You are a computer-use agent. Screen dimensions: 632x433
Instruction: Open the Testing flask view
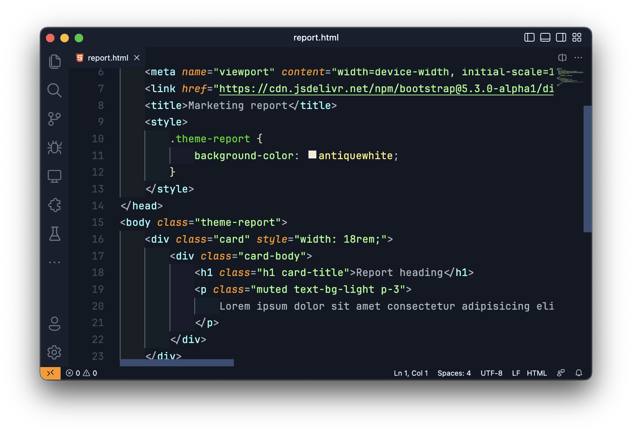(55, 234)
